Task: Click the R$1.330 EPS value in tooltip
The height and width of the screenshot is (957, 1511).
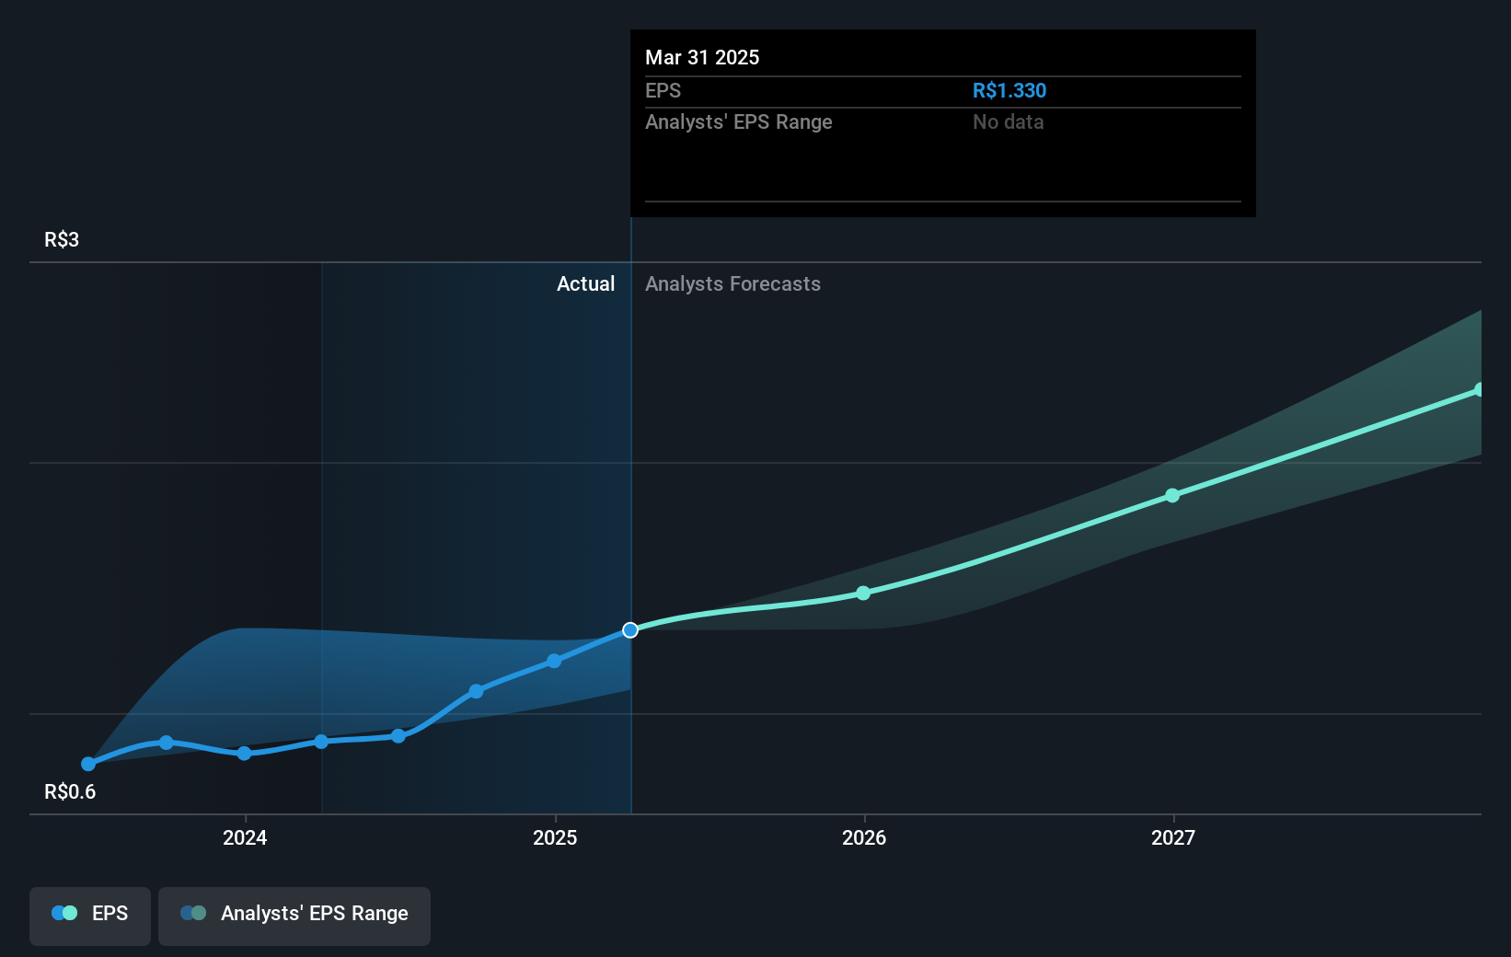Action: click(x=1009, y=90)
